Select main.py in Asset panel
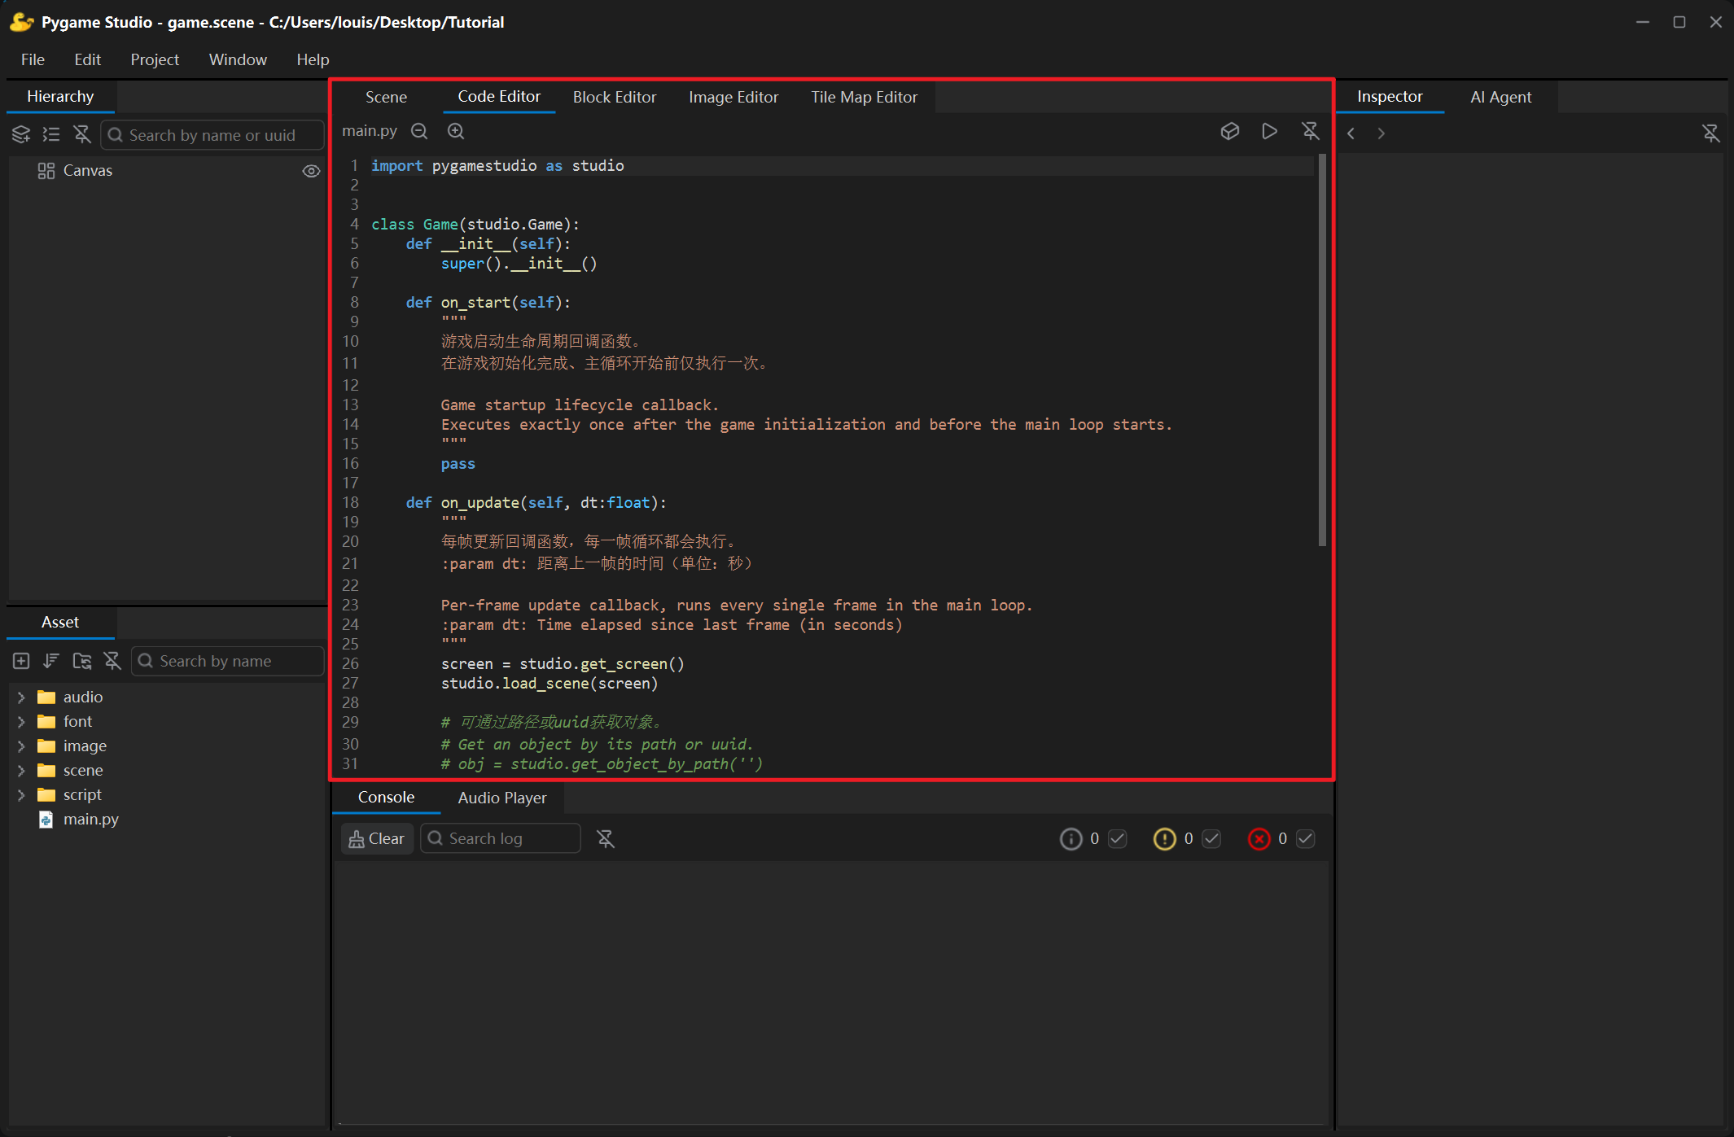This screenshot has width=1734, height=1137. pos(91,819)
